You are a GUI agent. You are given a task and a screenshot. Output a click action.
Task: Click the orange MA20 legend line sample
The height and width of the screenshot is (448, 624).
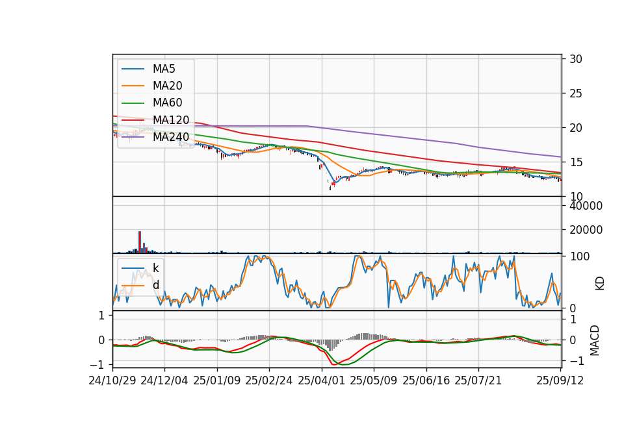click(x=133, y=86)
